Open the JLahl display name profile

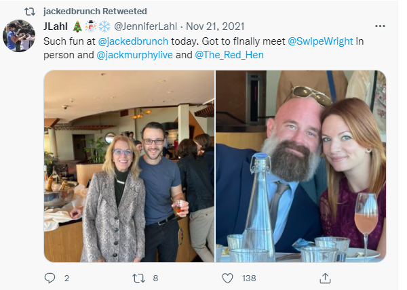(56, 26)
